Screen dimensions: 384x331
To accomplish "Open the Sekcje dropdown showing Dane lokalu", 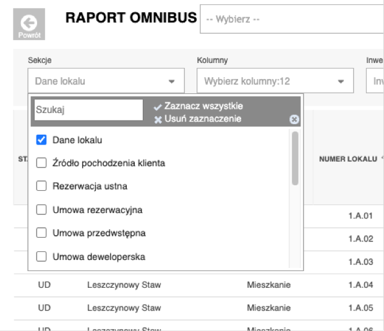I will [x=106, y=81].
